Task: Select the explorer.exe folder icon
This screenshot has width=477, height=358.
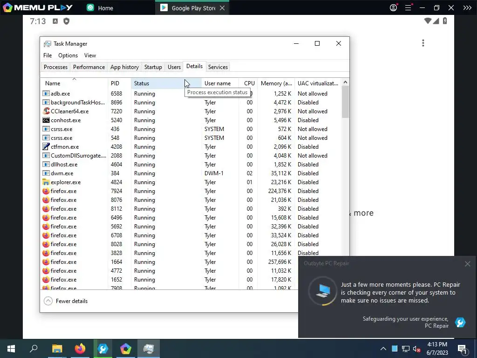Action: click(x=46, y=182)
